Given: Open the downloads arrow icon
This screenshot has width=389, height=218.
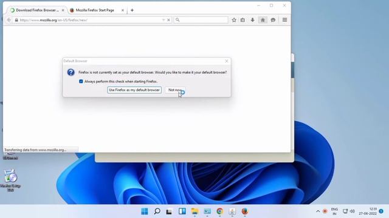Looking at the screenshot, I should (x=253, y=20).
